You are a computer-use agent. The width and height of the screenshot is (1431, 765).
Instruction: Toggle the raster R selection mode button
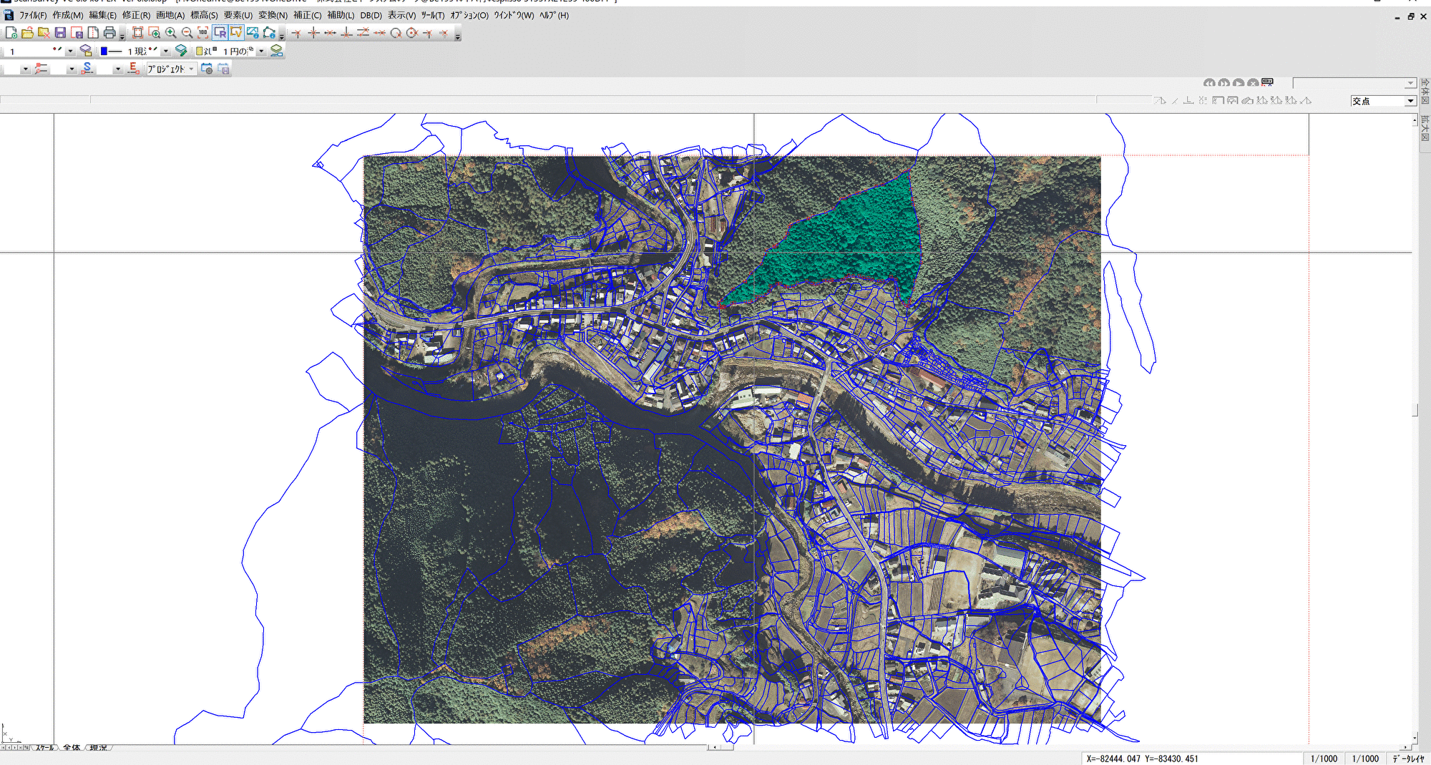[x=220, y=33]
